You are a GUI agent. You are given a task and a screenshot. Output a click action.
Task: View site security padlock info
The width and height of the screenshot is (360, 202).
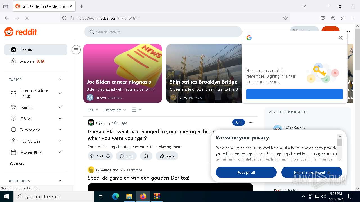(72, 18)
